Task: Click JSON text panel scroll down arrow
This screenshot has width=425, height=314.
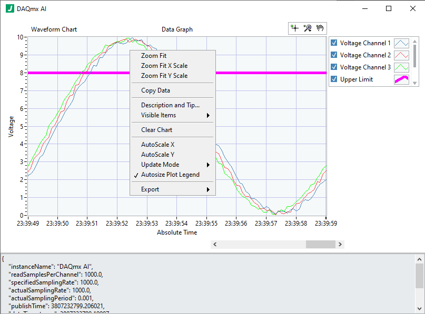Action: pos(419,309)
